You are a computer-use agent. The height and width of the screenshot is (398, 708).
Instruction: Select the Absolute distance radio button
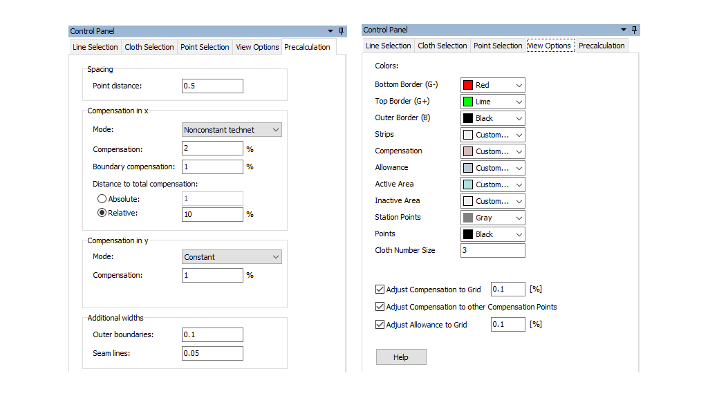(x=102, y=199)
